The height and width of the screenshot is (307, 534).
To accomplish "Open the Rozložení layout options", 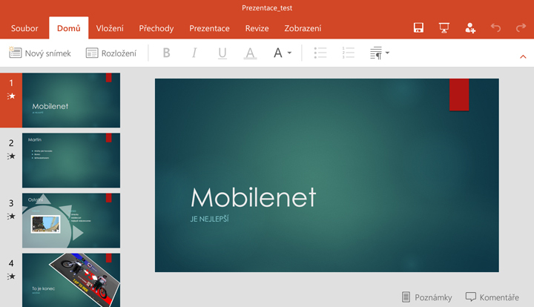I will click(111, 53).
